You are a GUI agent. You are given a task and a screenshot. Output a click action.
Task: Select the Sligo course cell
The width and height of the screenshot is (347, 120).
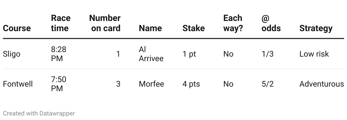click(12, 54)
